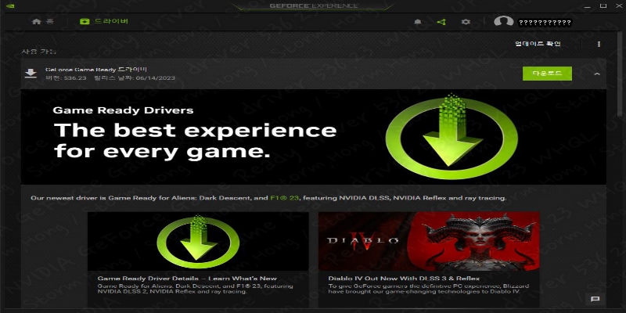Open the three-dot more options menu

point(599,44)
